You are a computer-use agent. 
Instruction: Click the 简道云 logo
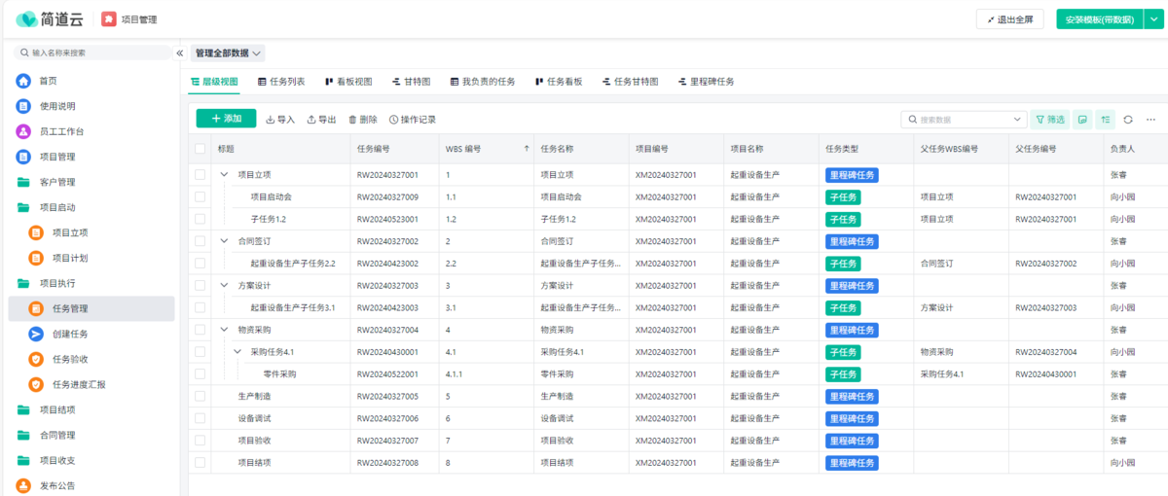point(49,19)
